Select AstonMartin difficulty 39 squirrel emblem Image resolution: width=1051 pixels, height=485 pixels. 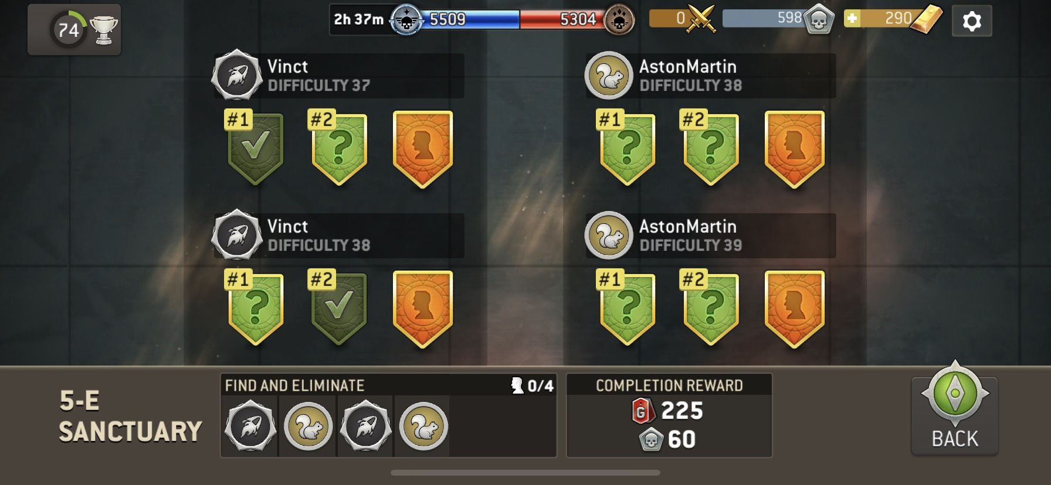(608, 235)
